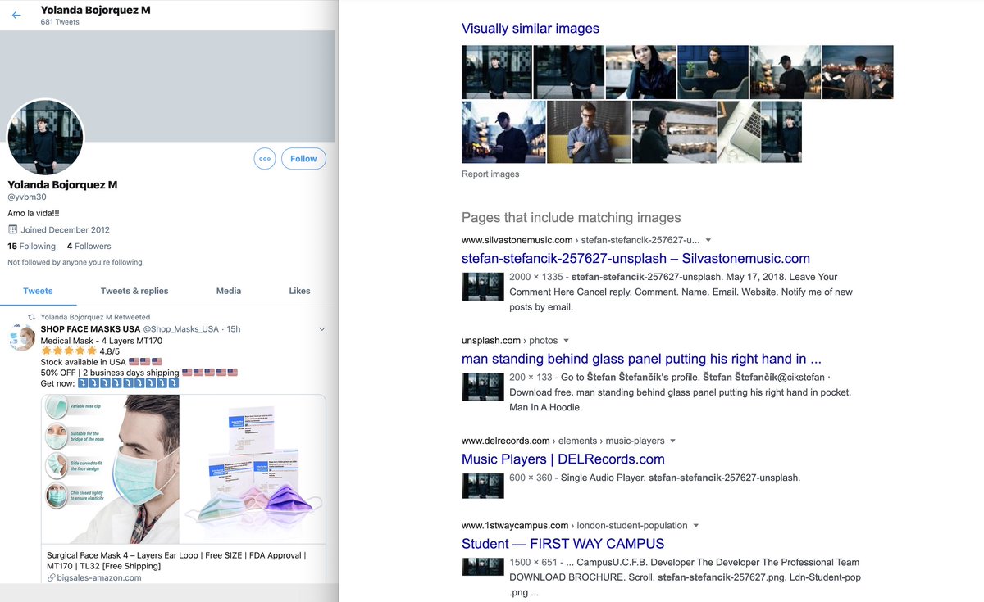View the 4 Followers list
984x602 pixels.
pyautogui.click(x=89, y=246)
